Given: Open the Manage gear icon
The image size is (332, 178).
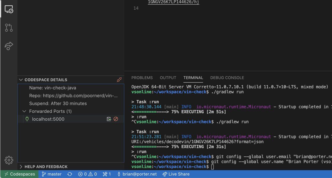Looking at the screenshot, I should click(9, 160).
